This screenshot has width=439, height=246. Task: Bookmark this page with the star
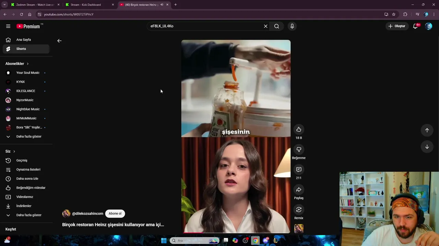(x=394, y=14)
